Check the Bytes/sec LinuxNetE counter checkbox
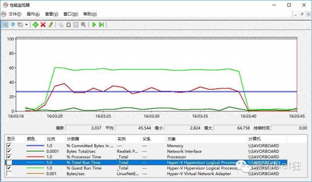Image resolution: width=312 pixels, height=182 pixels. [x=9, y=173]
